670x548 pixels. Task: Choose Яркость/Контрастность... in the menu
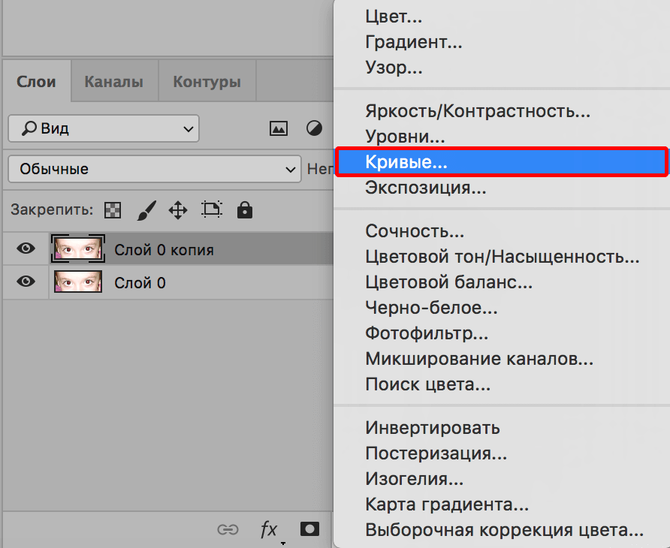pyautogui.click(x=478, y=111)
